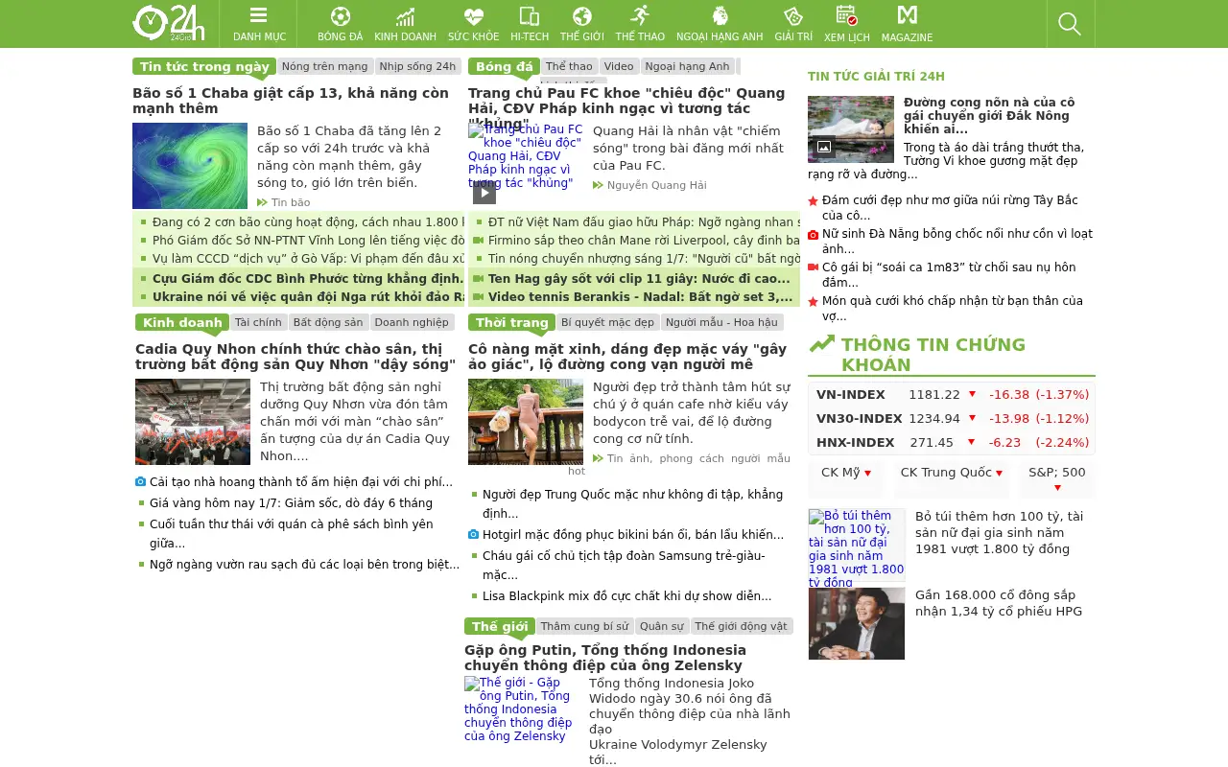Image resolution: width=1228 pixels, height=767 pixels.
Task: Open the Magazine M icon
Action: (x=907, y=15)
